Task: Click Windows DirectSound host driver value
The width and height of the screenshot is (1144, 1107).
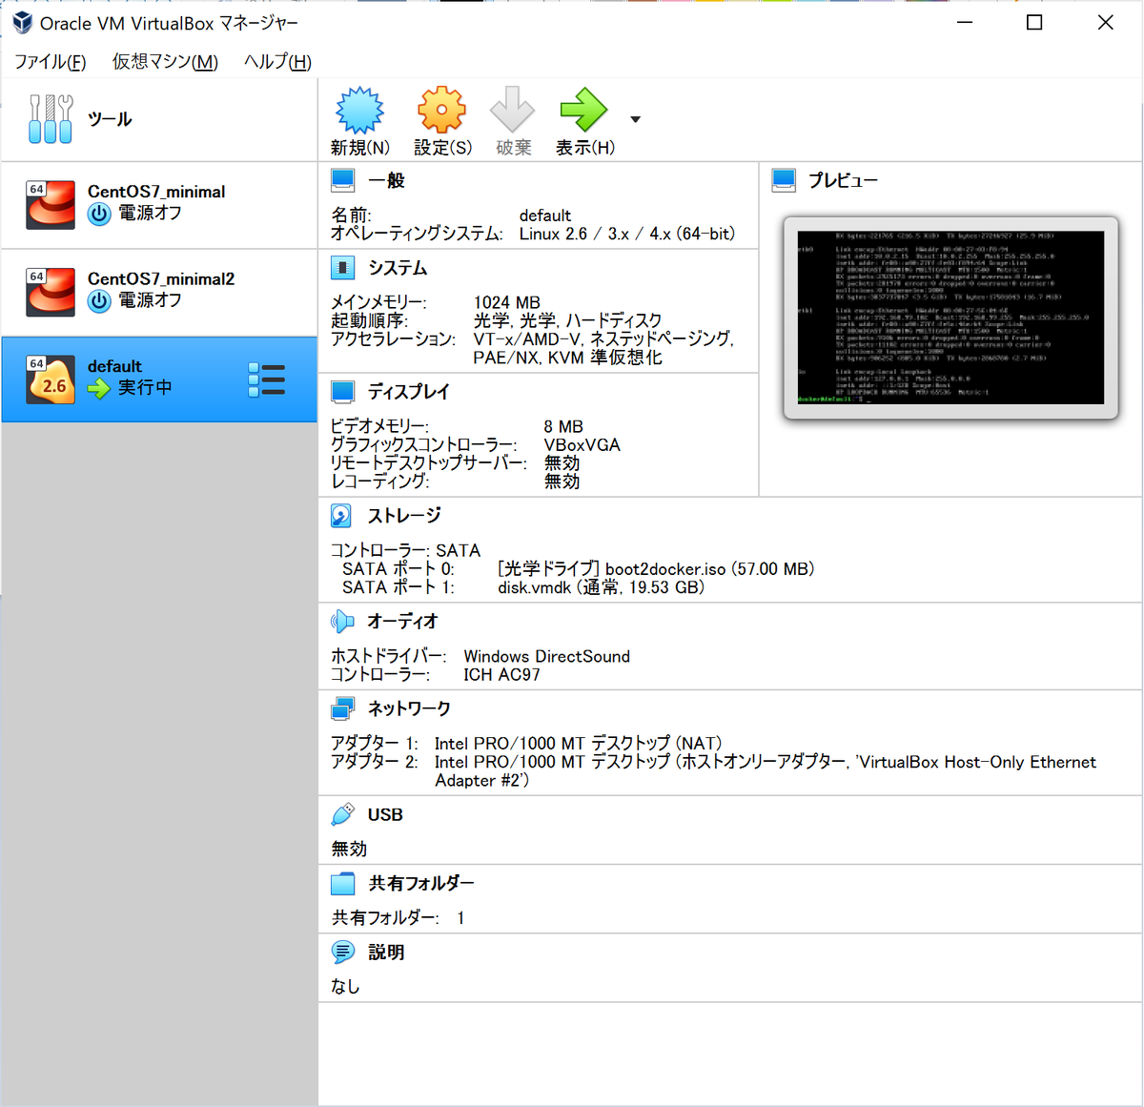Action: coord(546,657)
